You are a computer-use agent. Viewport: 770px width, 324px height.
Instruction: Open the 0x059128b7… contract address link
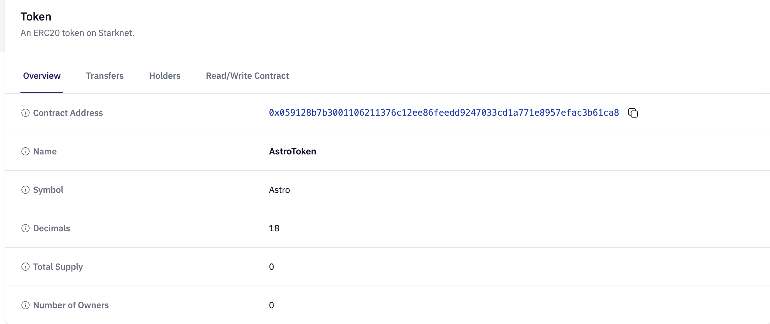pos(444,113)
